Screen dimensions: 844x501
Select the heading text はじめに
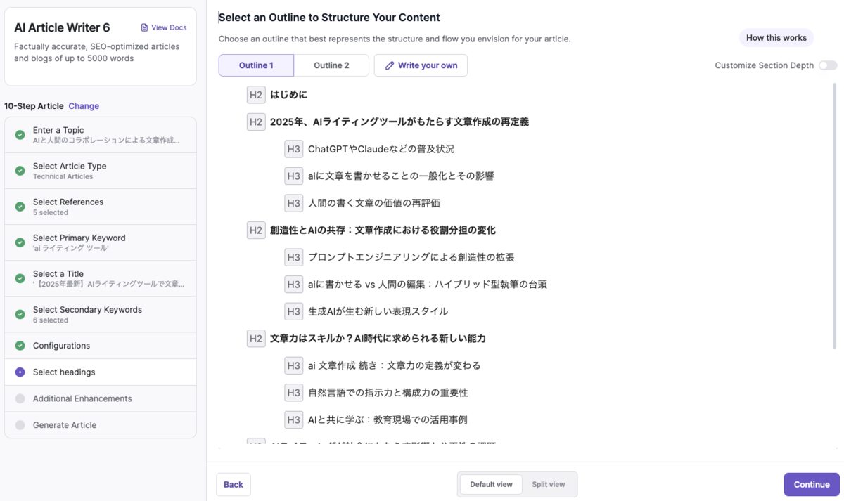click(288, 95)
